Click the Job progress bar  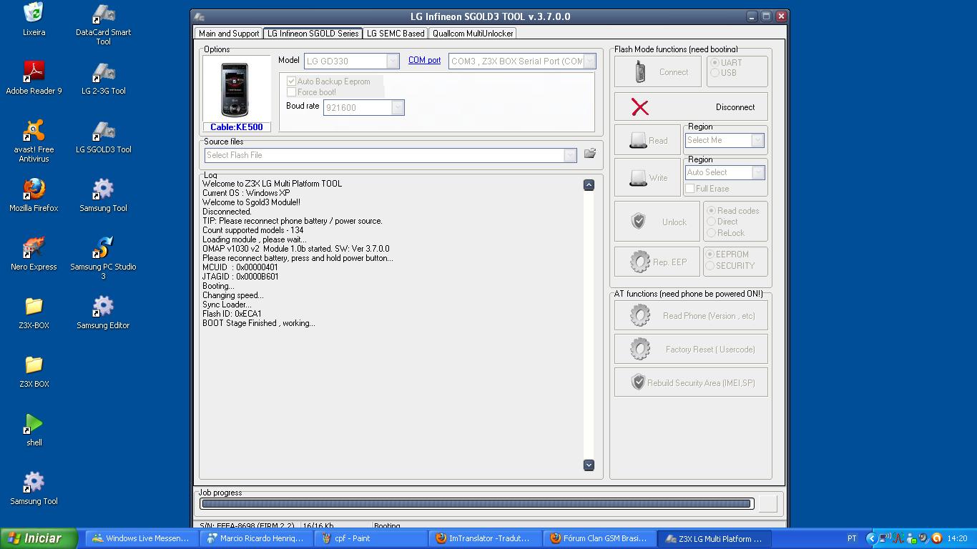(x=476, y=504)
